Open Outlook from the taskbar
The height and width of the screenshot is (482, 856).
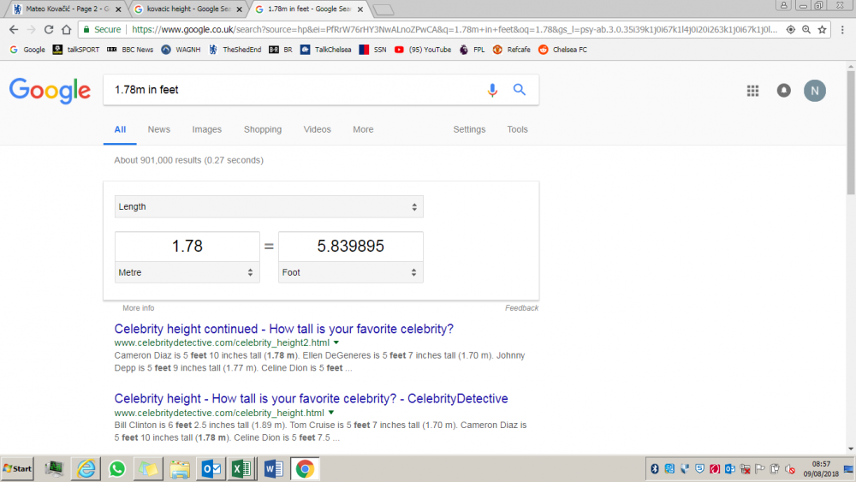pyautogui.click(x=211, y=469)
